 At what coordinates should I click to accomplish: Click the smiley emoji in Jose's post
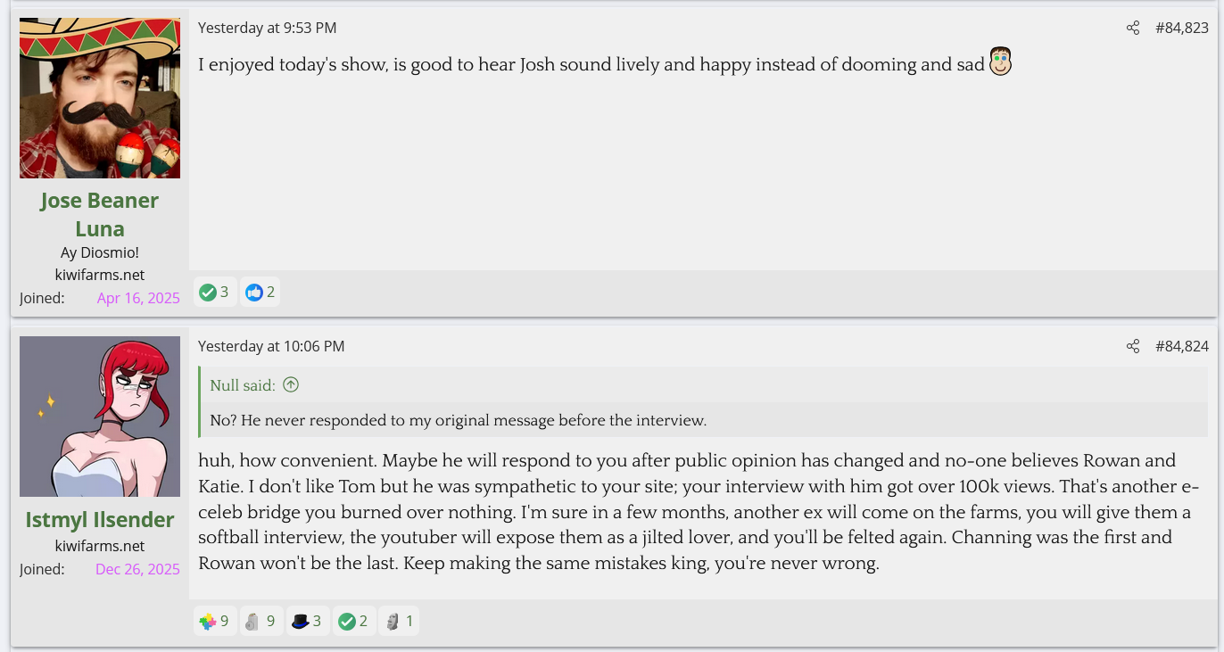(1001, 62)
